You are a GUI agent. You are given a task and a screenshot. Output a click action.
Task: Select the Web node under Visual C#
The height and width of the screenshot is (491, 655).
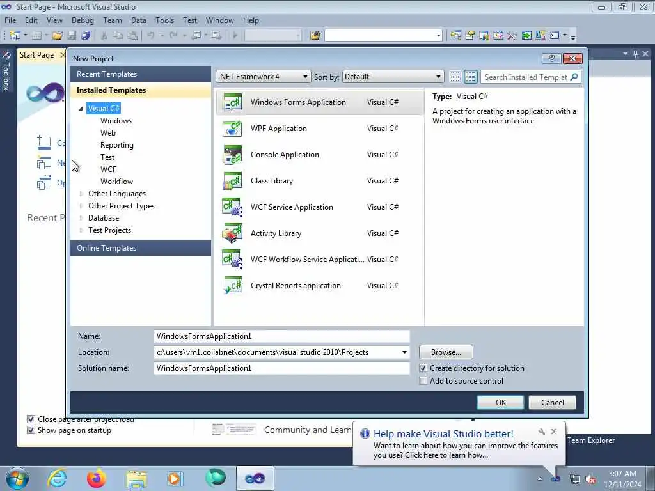(x=107, y=133)
